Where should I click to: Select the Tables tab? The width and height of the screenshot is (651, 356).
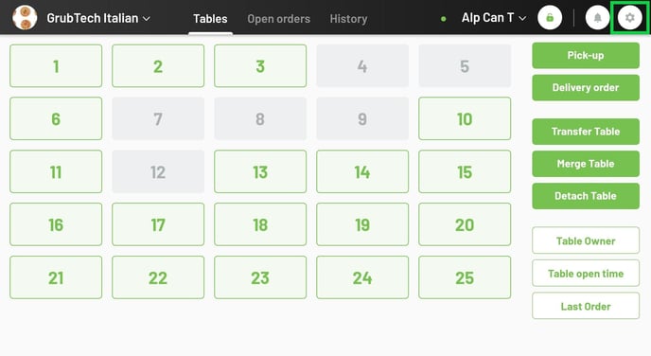point(210,19)
